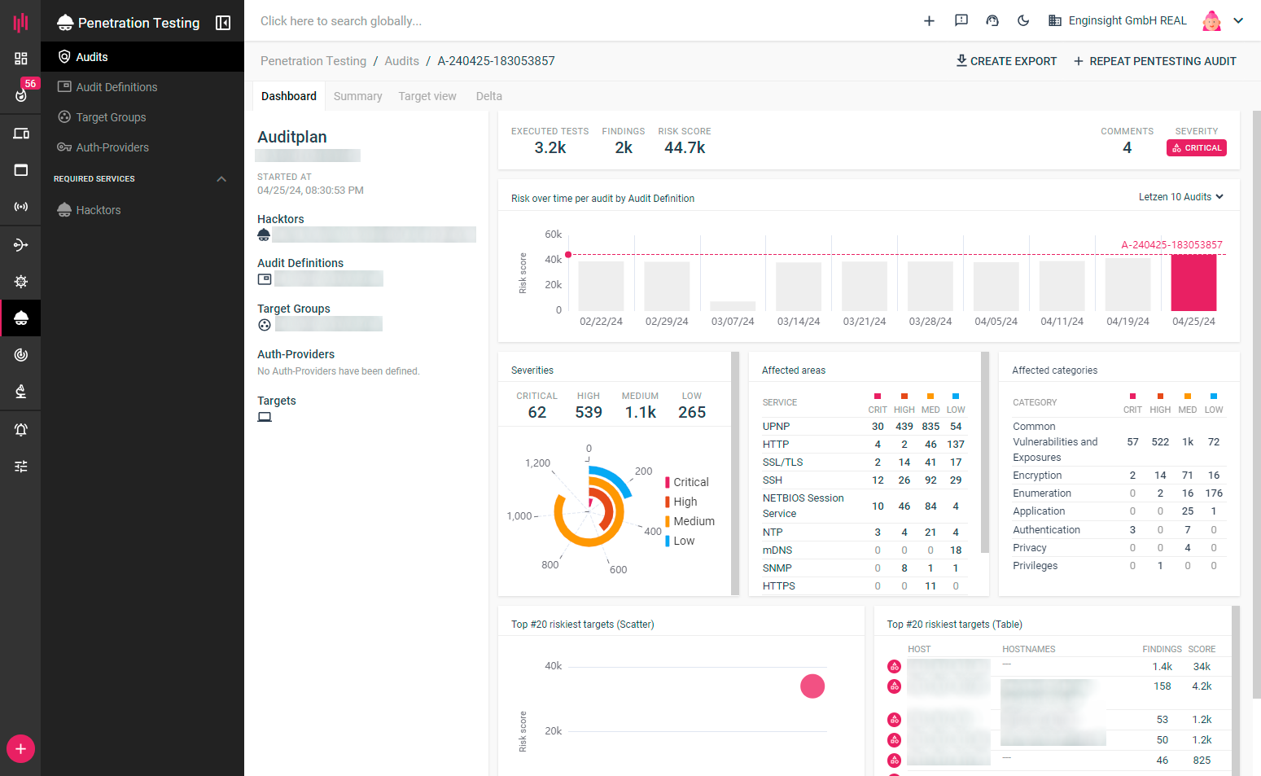1261x776 pixels.
Task: Click the pink floating add button
Action: [x=20, y=748]
